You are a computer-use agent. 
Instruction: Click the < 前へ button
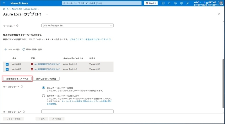pos(42,119)
